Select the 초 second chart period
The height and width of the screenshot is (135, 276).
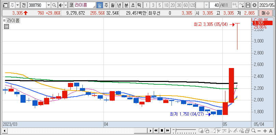click(133, 5)
